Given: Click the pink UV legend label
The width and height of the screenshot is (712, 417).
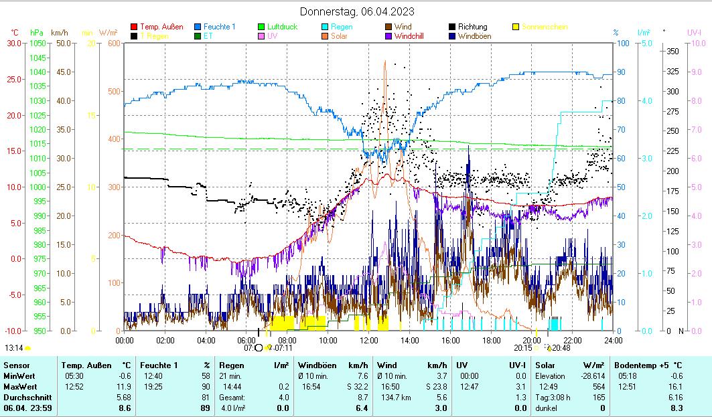Looking at the screenshot, I should tap(272, 36).
